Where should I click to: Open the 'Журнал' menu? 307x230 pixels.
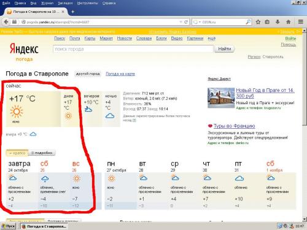coord(47,3)
